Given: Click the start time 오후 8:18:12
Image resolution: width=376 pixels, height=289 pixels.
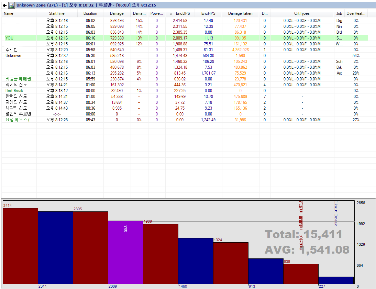Looking at the screenshot, I should click(57, 91).
